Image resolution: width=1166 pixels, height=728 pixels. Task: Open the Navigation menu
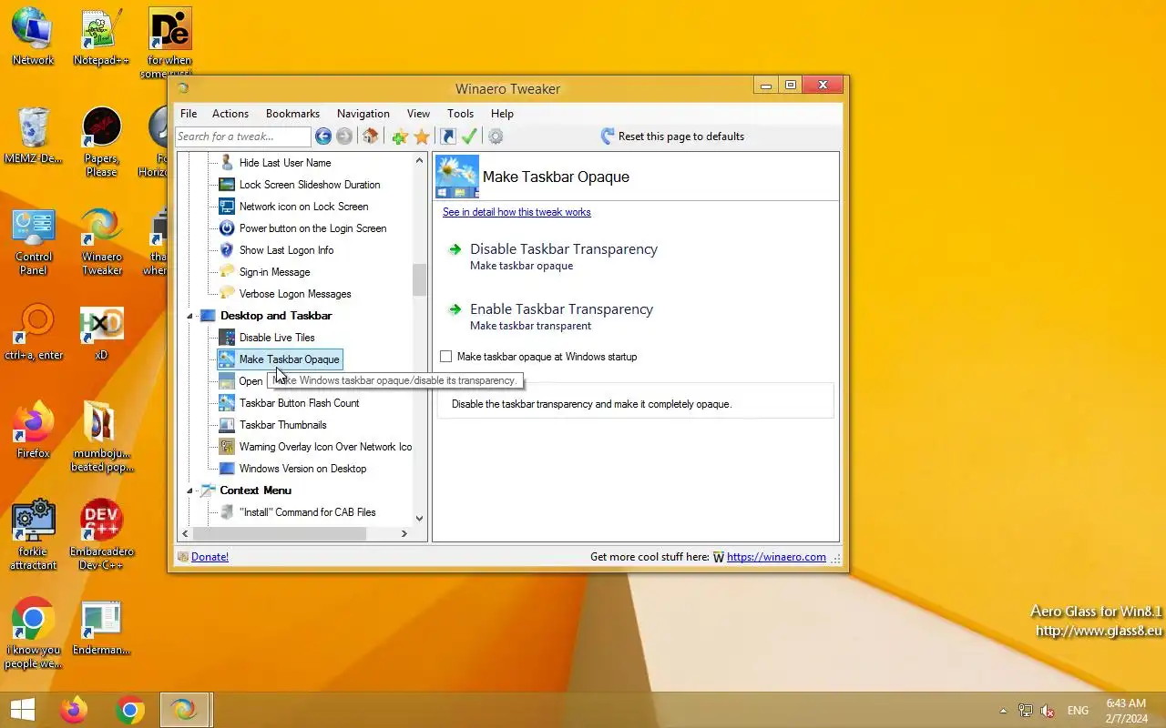click(363, 114)
